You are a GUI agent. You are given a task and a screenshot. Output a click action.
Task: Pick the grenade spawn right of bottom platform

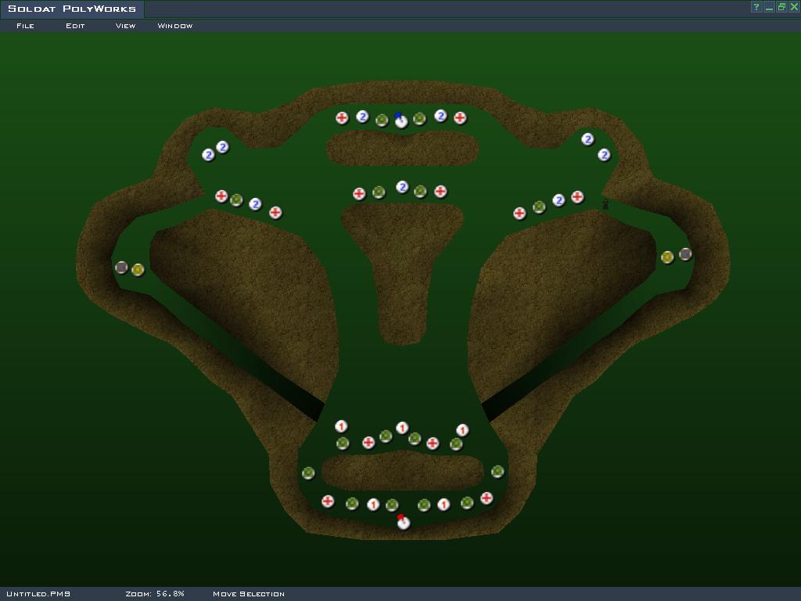(497, 472)
